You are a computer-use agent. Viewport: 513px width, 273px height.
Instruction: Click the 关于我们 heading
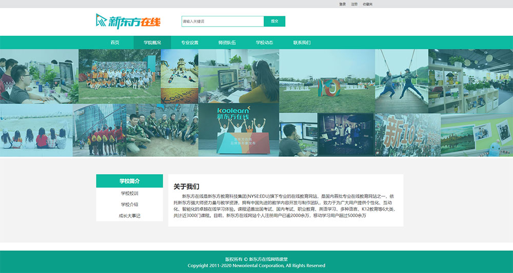(187, 187)
